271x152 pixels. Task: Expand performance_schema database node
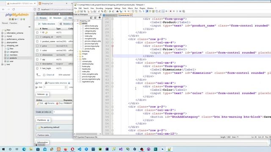tap(3, 39)
